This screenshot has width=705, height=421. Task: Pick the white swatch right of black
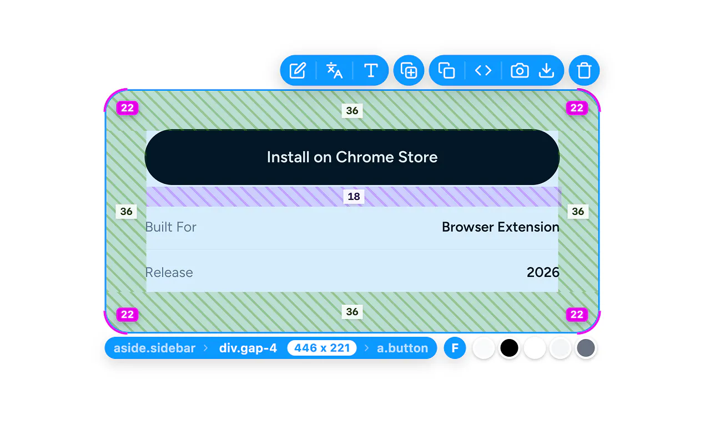(535, 348)
